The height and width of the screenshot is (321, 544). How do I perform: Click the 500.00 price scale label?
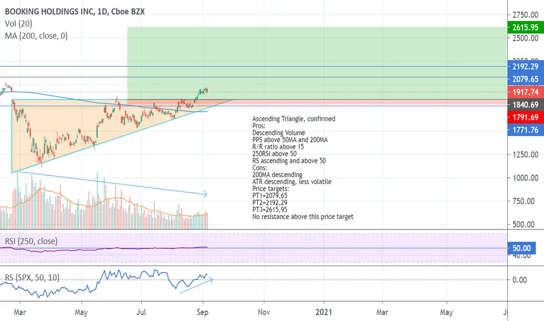coord(524,224)
